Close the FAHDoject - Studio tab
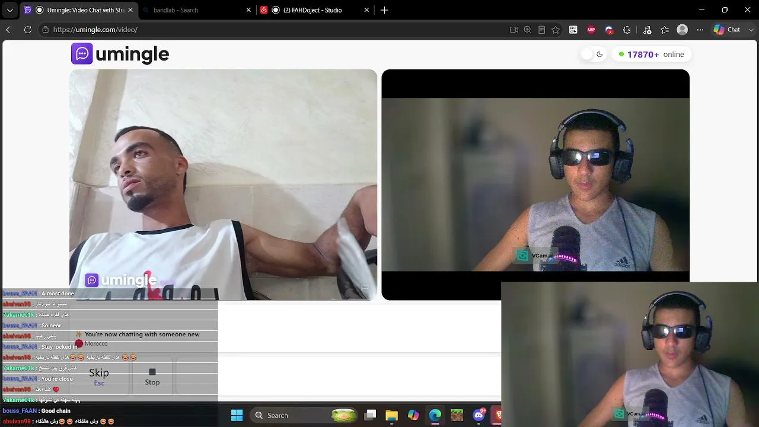Screen dimensions: 759x427 coord(366,10)
